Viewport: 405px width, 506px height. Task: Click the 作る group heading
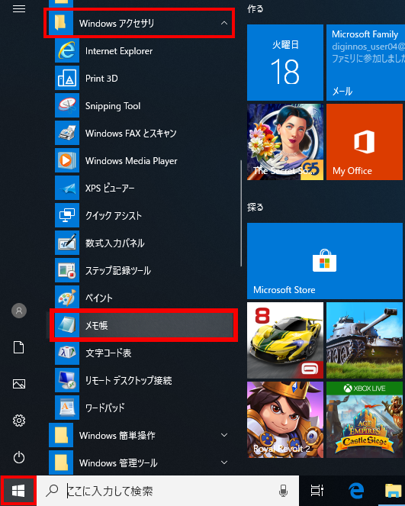[255, 9]
